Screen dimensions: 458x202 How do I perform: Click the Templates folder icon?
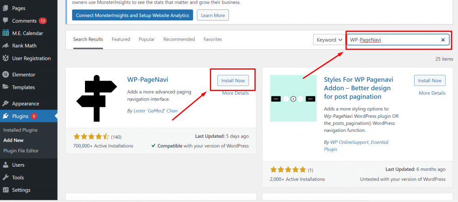point(5,87)
